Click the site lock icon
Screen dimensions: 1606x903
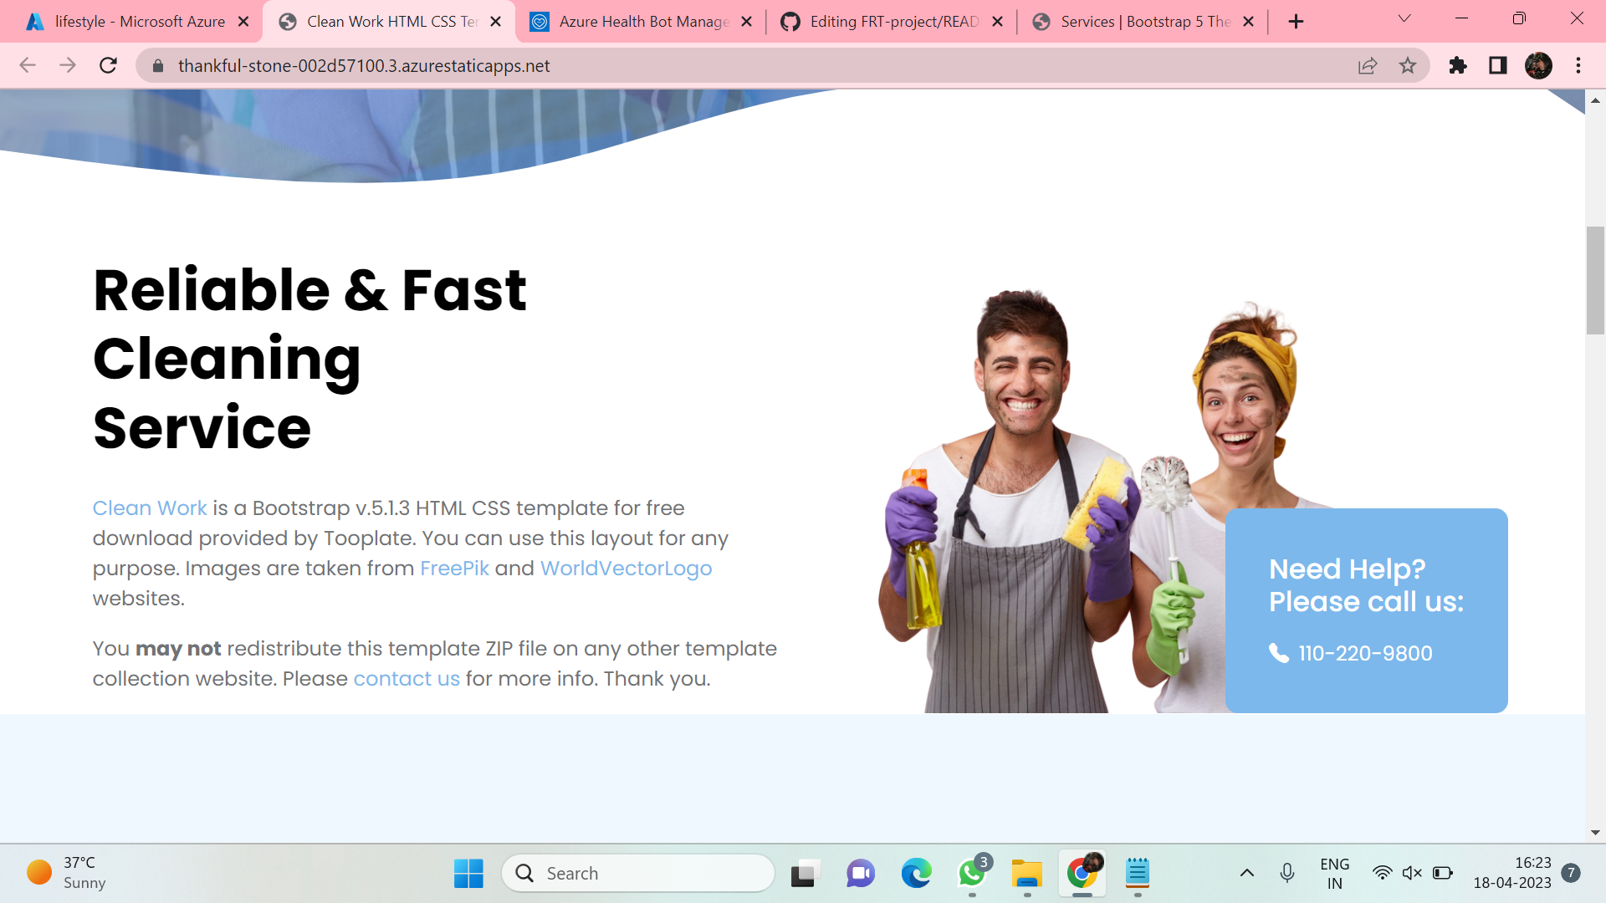[158, 65]
